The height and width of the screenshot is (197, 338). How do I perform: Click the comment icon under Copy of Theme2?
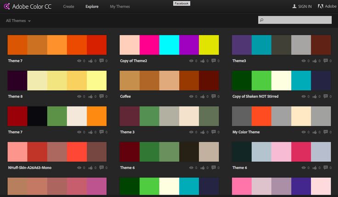(214, 61)
